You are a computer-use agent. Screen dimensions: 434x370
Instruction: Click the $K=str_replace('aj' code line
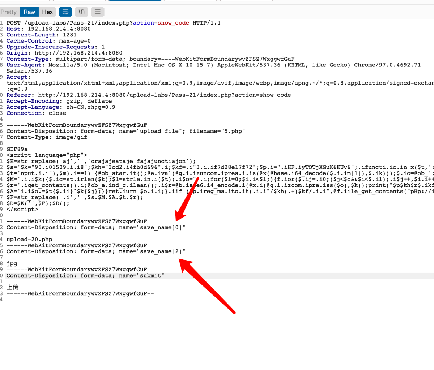(101, 162)
